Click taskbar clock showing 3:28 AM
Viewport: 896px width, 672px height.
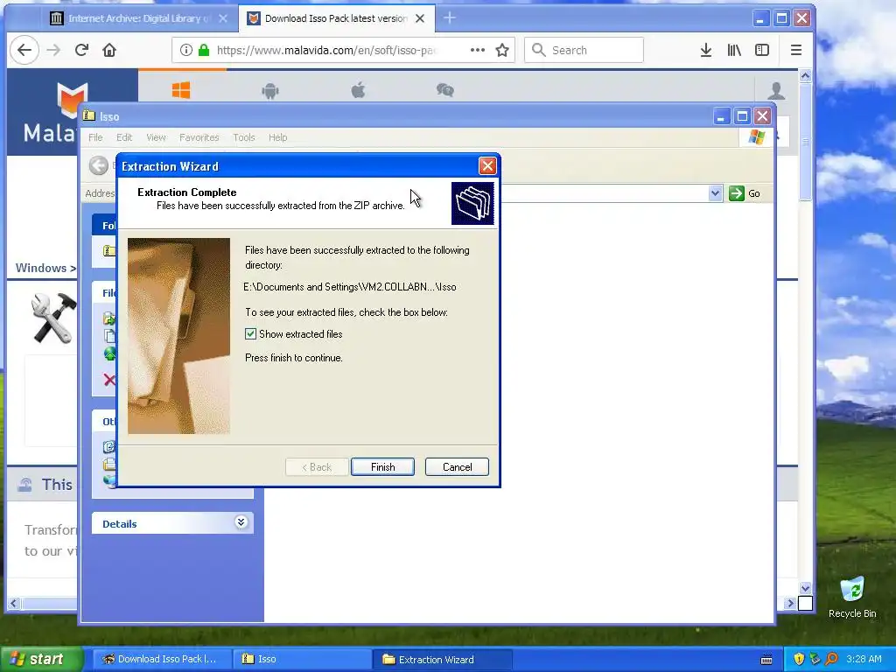tap(864, 659)
